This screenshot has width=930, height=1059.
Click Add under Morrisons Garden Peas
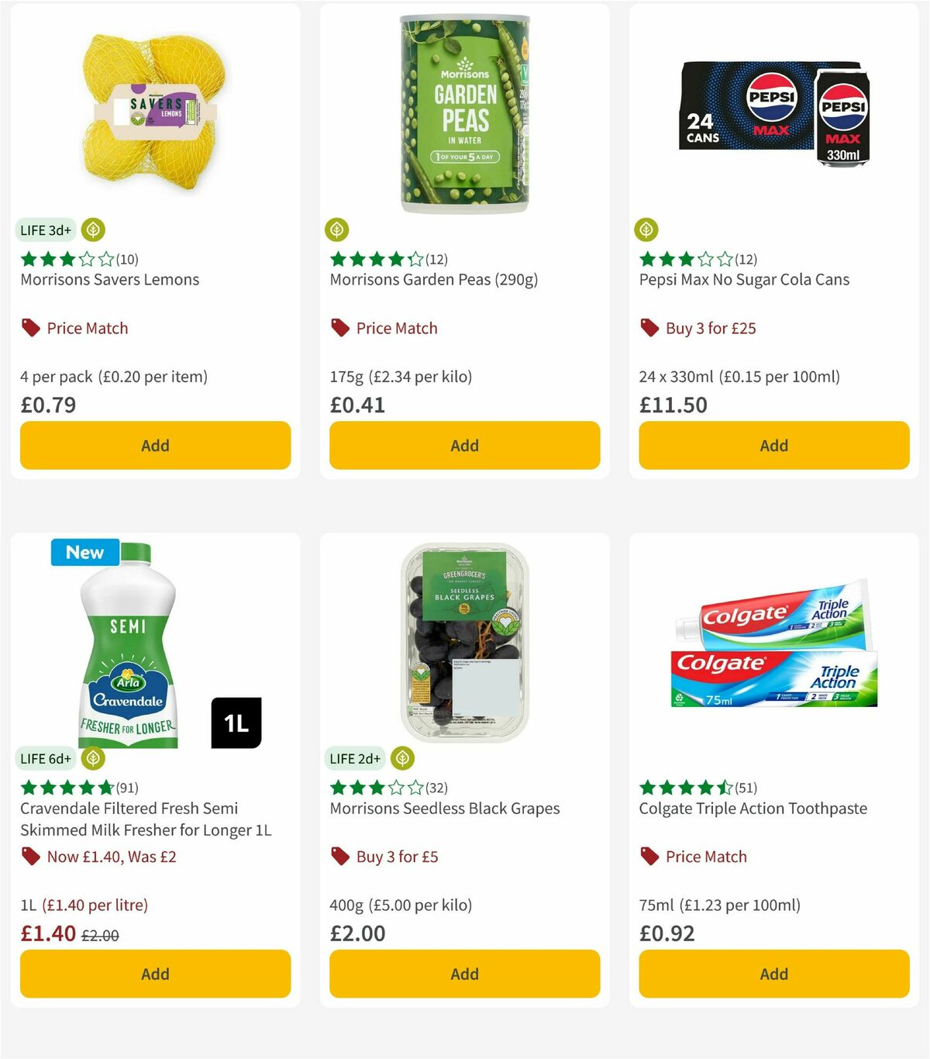463,446
